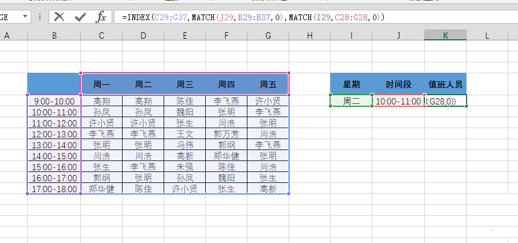
Task: Click the three-dot handle beside the Name Box
Action: point(40,17)
